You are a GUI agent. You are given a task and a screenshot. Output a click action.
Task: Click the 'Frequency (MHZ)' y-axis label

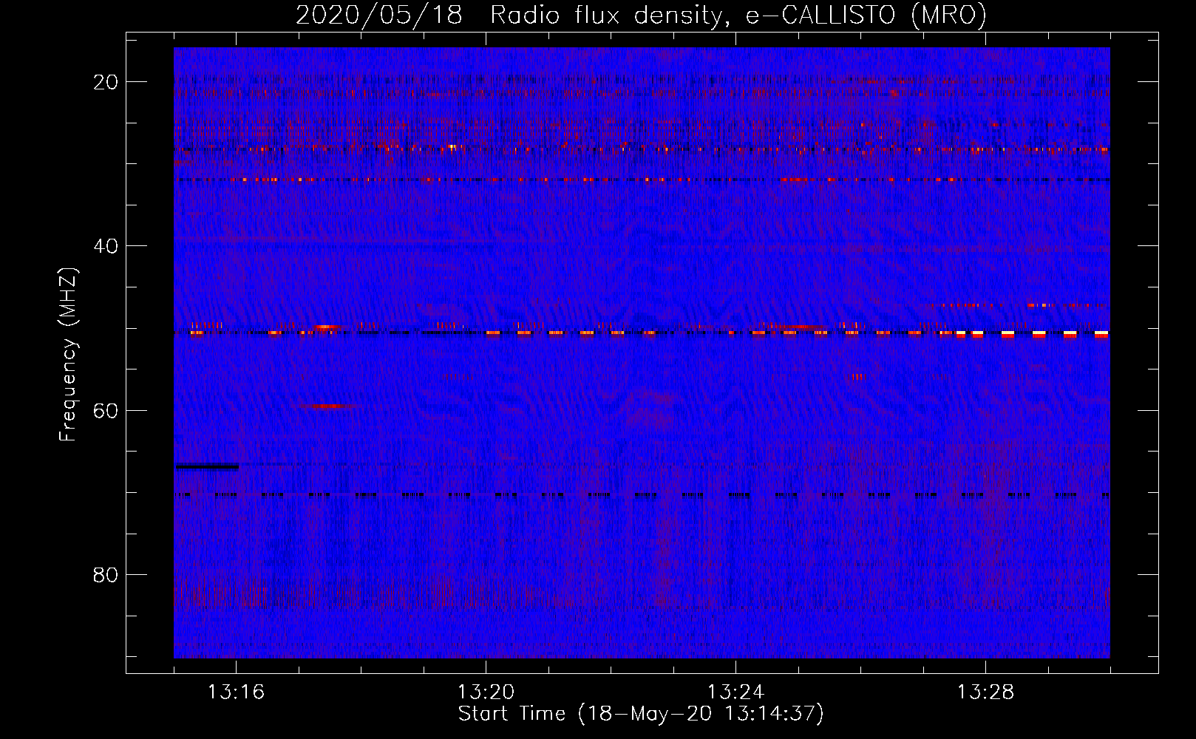tap(68, 355)
